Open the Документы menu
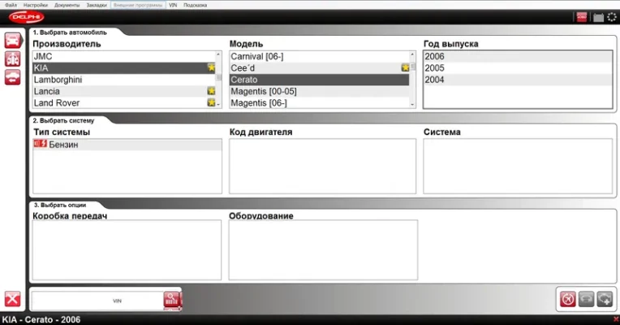This screenshot has height=325, width=620. tap(67, 5)
